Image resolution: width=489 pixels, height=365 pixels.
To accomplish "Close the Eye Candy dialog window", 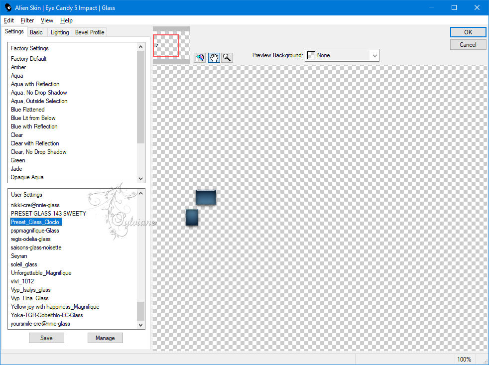I will tap(477, 7).
